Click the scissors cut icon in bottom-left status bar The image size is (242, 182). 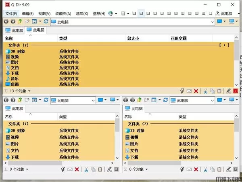coord(86,169)
